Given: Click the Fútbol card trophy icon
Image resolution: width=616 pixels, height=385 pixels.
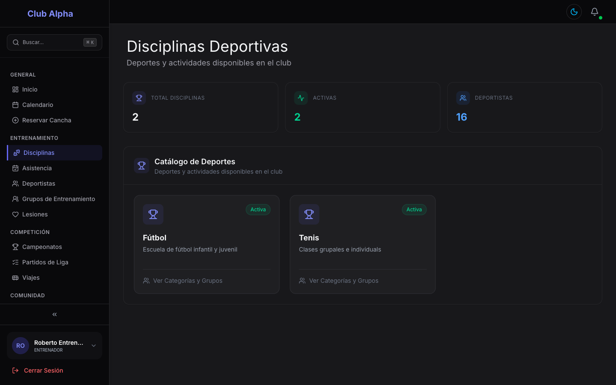Looking at the screenshot, I should (153, 214).
